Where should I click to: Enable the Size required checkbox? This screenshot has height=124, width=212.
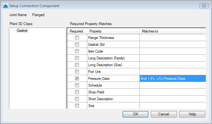pyautogui.click(x=77, y=105)
